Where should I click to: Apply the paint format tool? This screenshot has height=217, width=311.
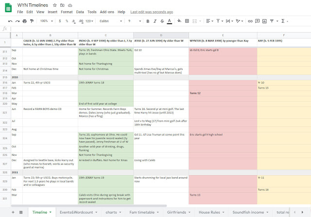(x=32, y=21)
